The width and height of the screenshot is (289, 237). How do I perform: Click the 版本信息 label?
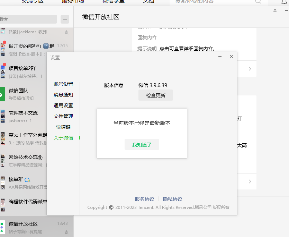coord(114,85)
